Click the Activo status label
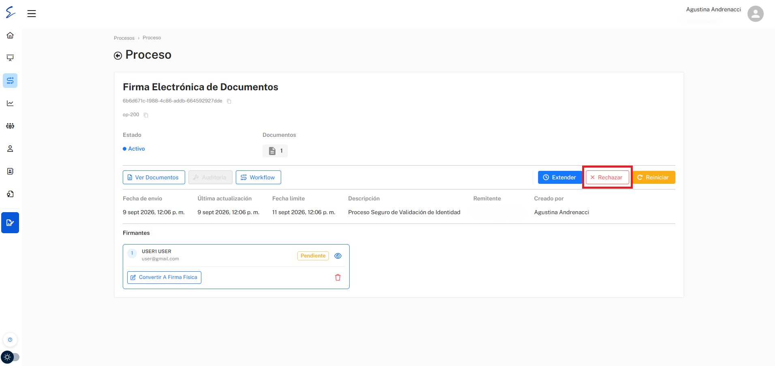This screenshot has width=775, height=366. [134, 149]
